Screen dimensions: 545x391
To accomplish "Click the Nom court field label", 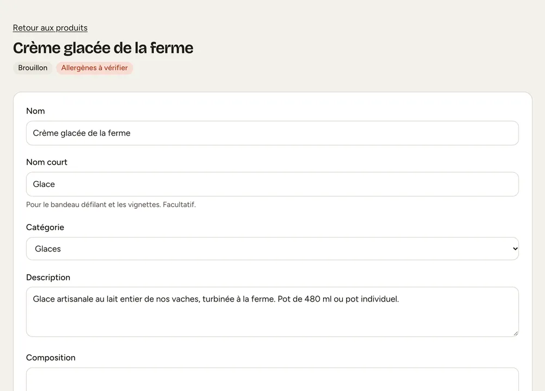I will click(x=46, y=162).
